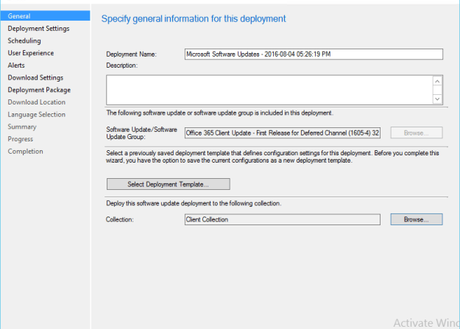Open User Experience in the sidebar
460x329 pixels.
pos(31,53)
